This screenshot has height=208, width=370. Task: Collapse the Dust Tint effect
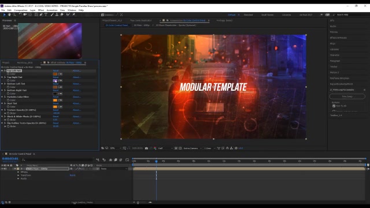2,103
